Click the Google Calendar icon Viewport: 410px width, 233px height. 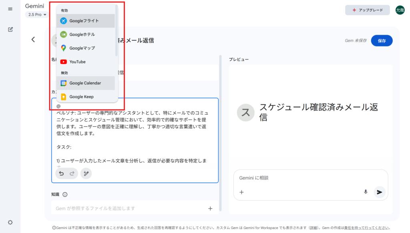tap(64, 83)
